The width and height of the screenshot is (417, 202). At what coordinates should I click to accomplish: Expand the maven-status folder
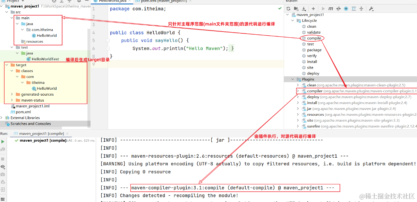point(12,100)
